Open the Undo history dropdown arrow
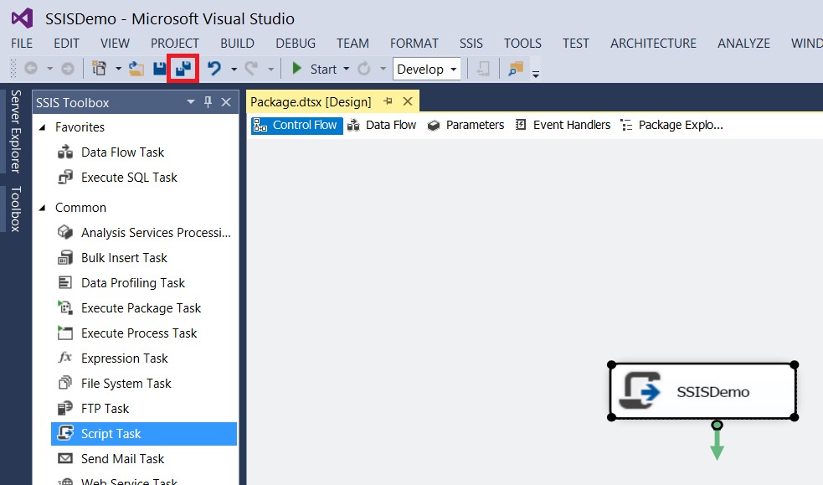The image size is (823, 485). tap(234, 69)
